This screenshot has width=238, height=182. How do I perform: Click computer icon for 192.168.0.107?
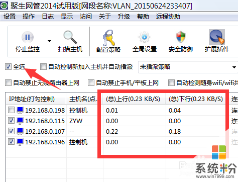point(20,132)
